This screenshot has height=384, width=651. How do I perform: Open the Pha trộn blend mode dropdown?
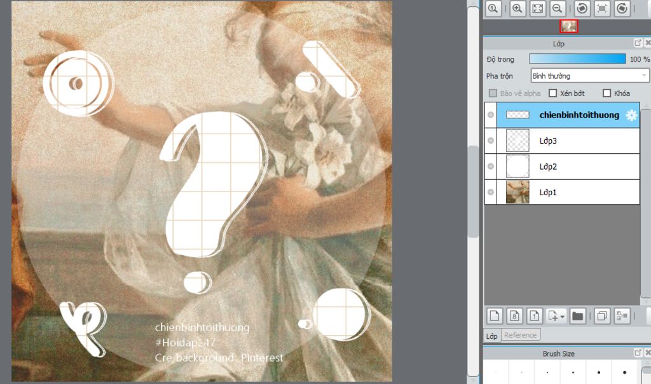point(589,76)
